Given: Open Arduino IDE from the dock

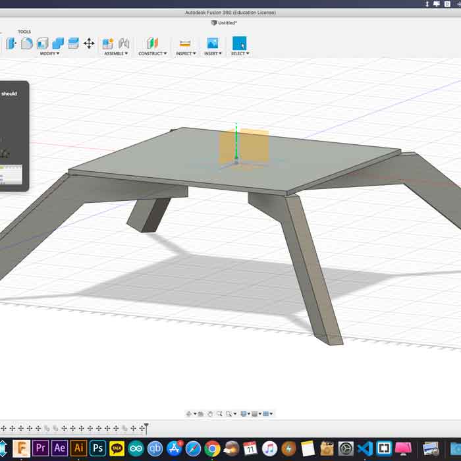Looking at the screenshot, I should [x=136, y=448].
